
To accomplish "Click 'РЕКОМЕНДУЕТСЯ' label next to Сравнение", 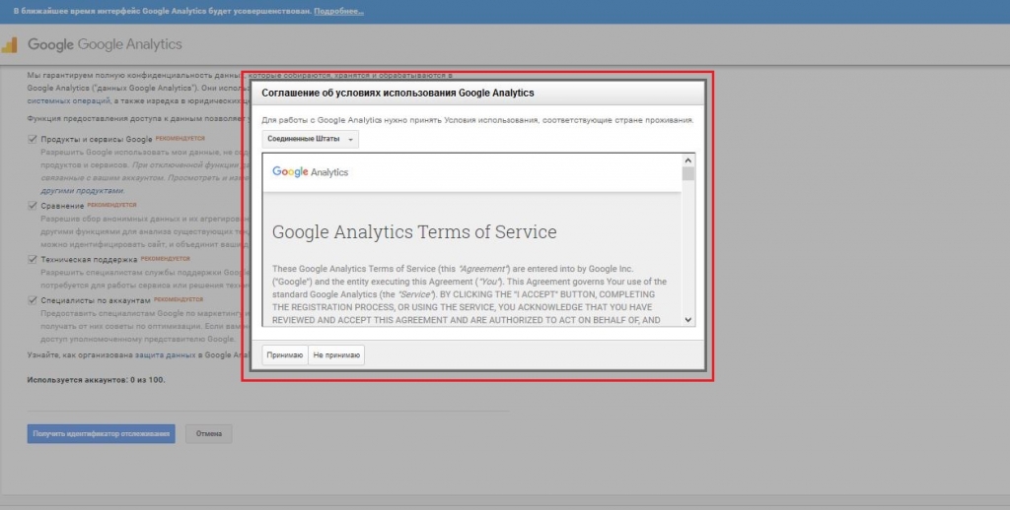I will [112, 205].
